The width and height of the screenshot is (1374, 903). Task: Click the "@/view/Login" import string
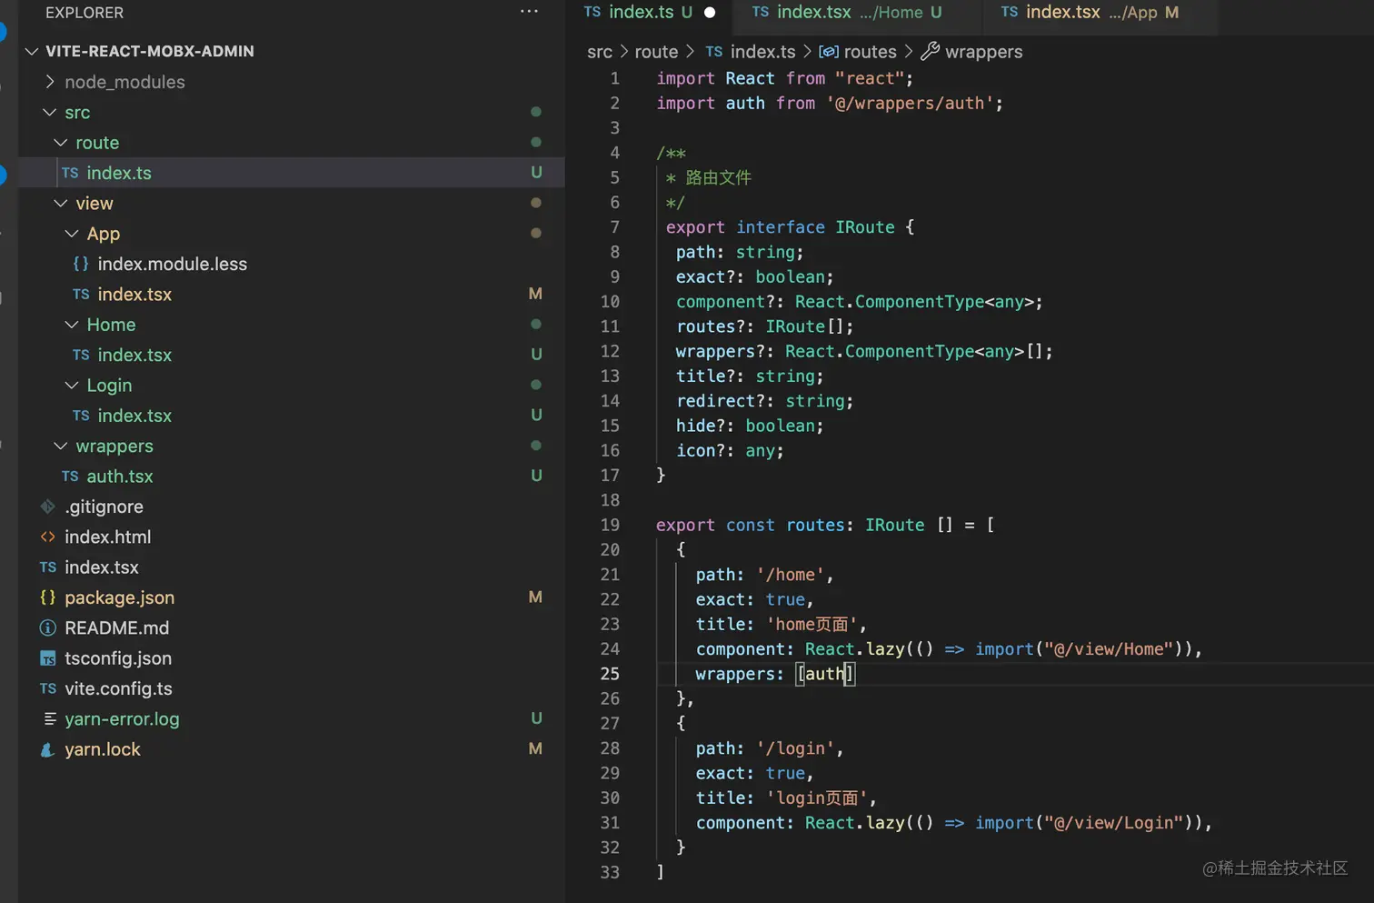pyautogui.click(x=1115, y=823)
